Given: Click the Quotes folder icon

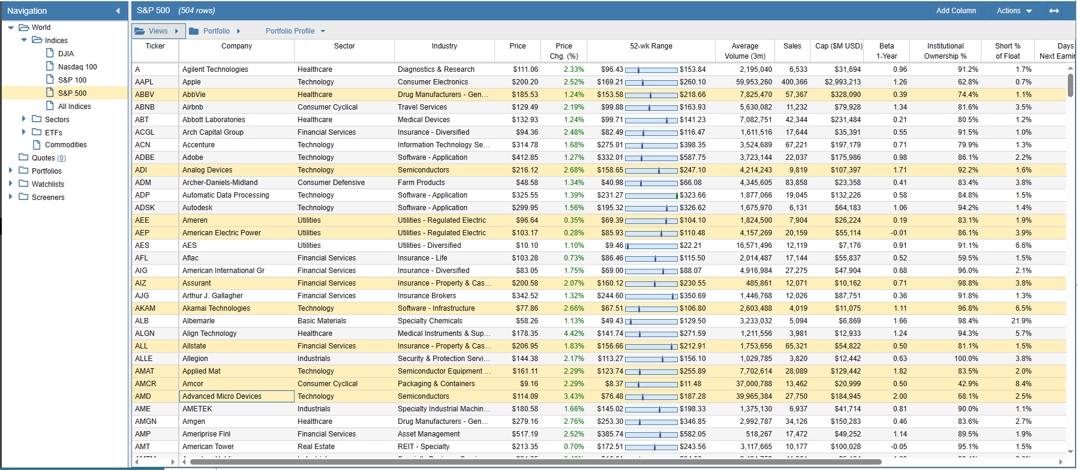Looking at the screenshot, I should pos(24,157).
